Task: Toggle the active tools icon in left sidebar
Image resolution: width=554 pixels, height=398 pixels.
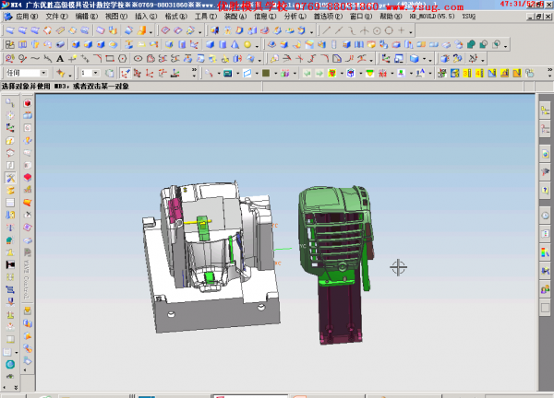Action: (x=10, y=178)
